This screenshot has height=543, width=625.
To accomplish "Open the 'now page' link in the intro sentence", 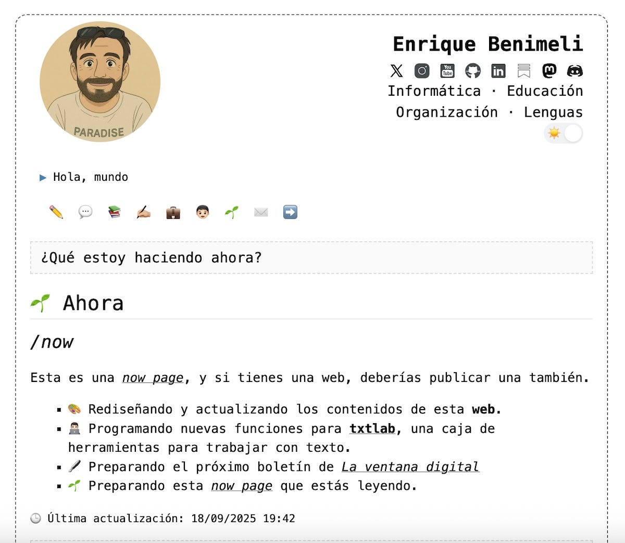I will [x=153, y=377].
